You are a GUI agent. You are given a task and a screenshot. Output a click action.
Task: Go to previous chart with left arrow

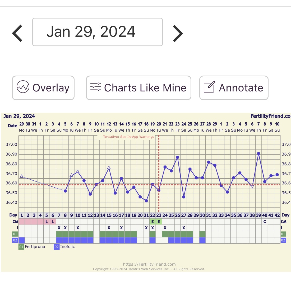[17, 33]
